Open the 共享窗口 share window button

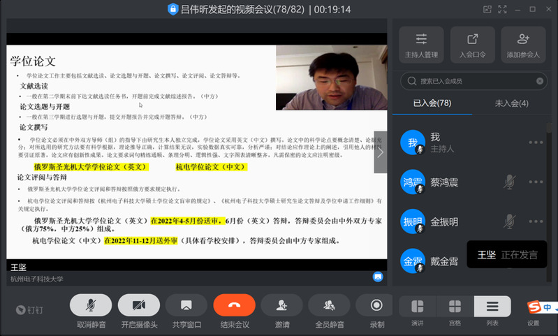(x=186, y=305)
